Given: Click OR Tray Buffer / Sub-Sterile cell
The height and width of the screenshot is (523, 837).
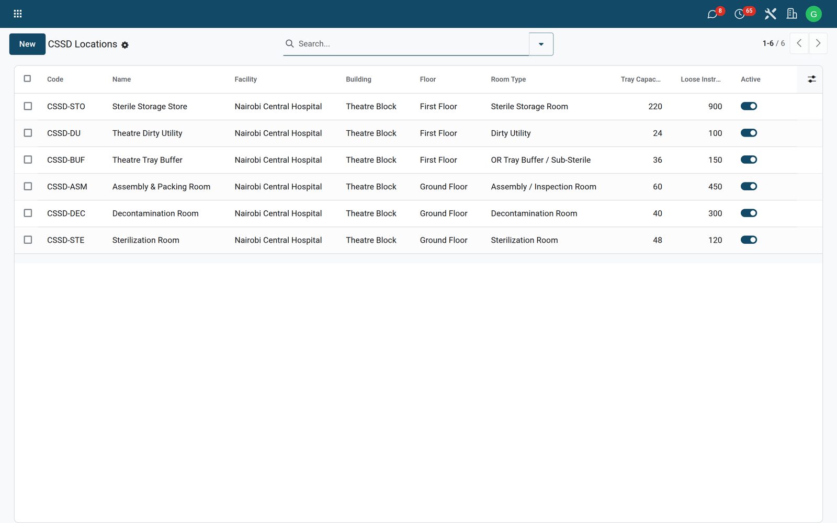Looking at the screenshot, I should [540, 160].
